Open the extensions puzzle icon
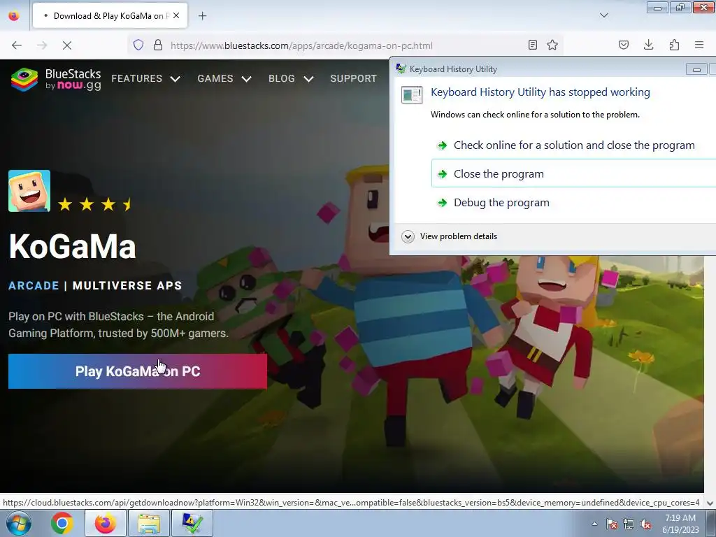 (x=674, y=45)
